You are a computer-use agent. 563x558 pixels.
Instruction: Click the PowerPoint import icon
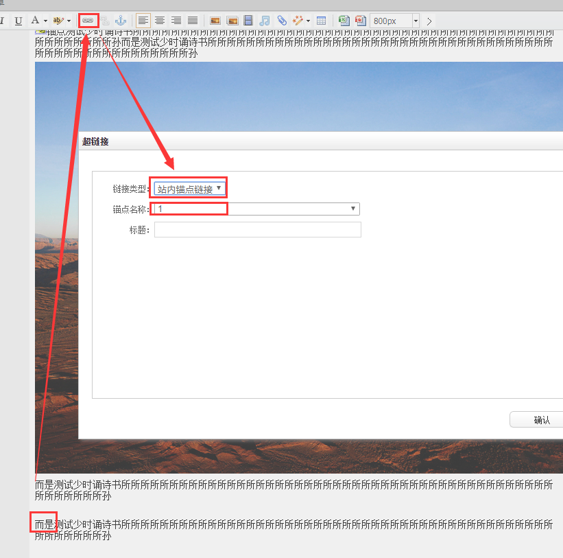[360, 21]
